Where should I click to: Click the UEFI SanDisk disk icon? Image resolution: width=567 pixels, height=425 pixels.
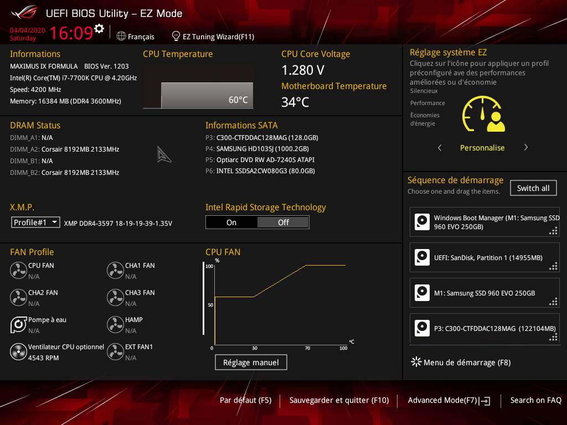422,257
